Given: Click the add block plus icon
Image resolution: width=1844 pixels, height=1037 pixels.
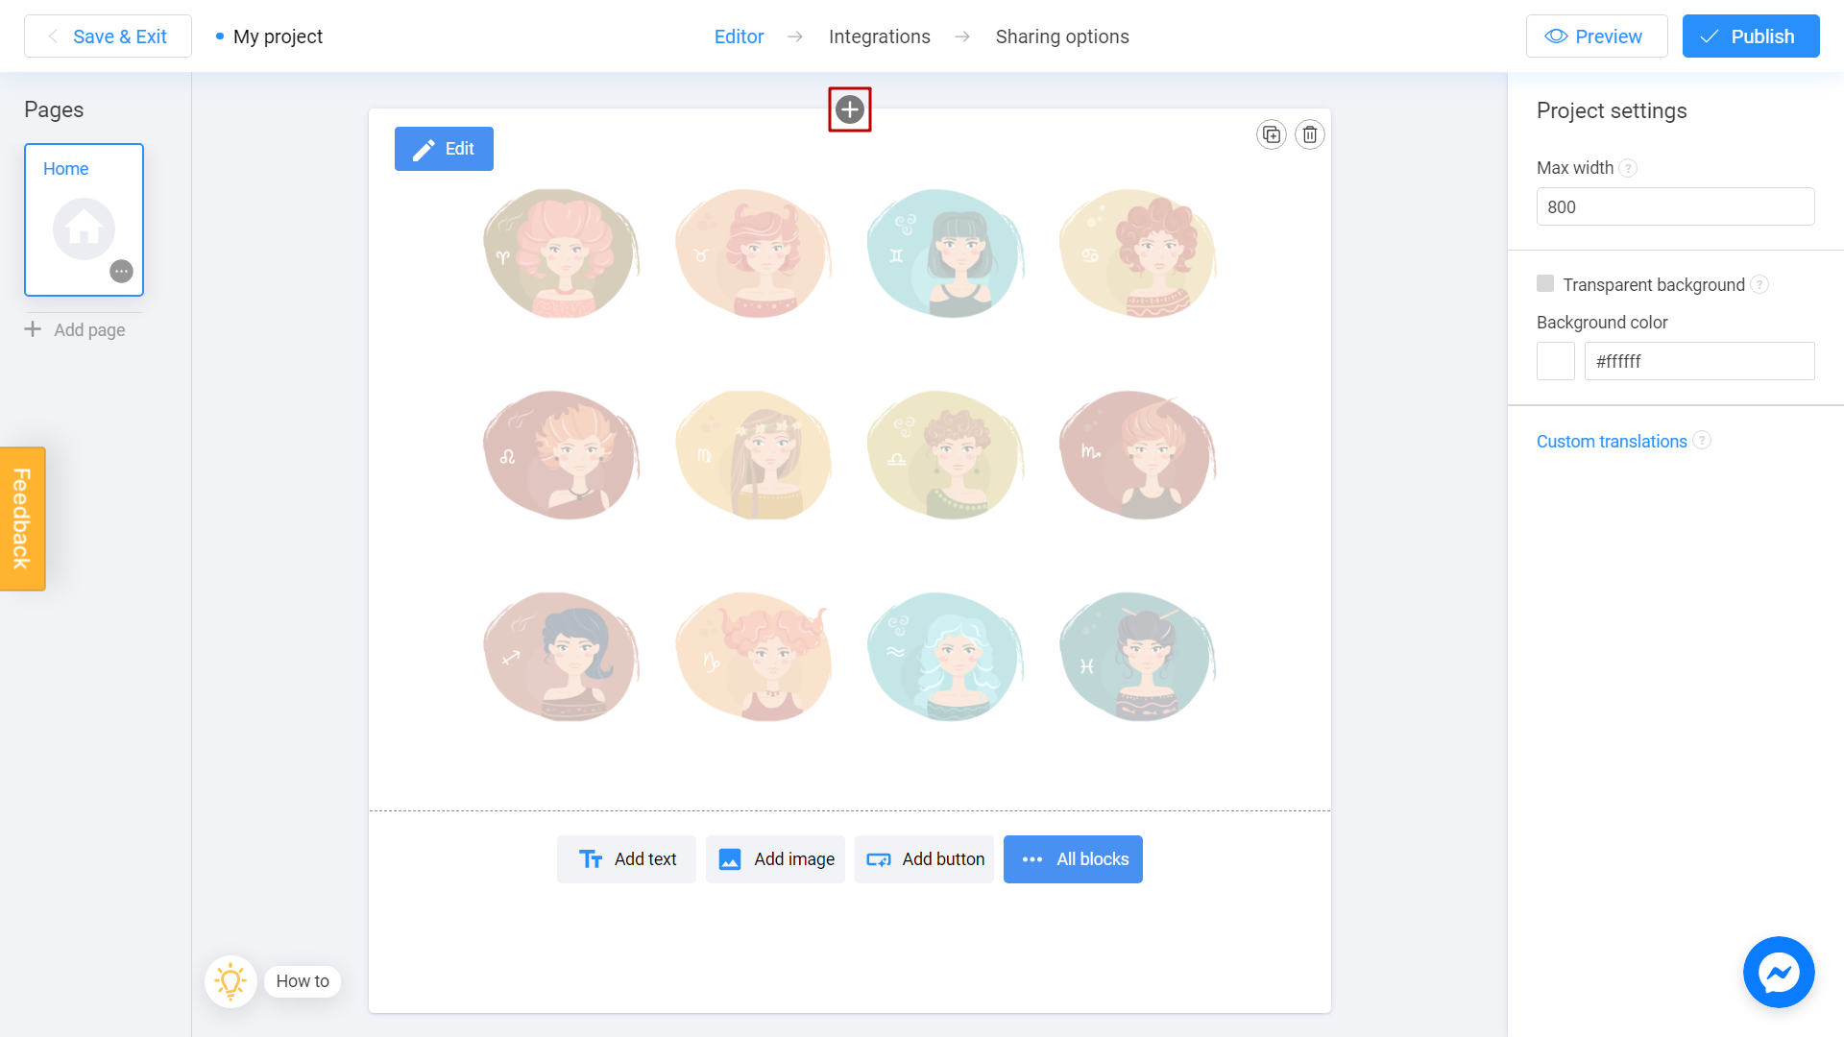Looking at the screenshot, I should click(850, 110).
